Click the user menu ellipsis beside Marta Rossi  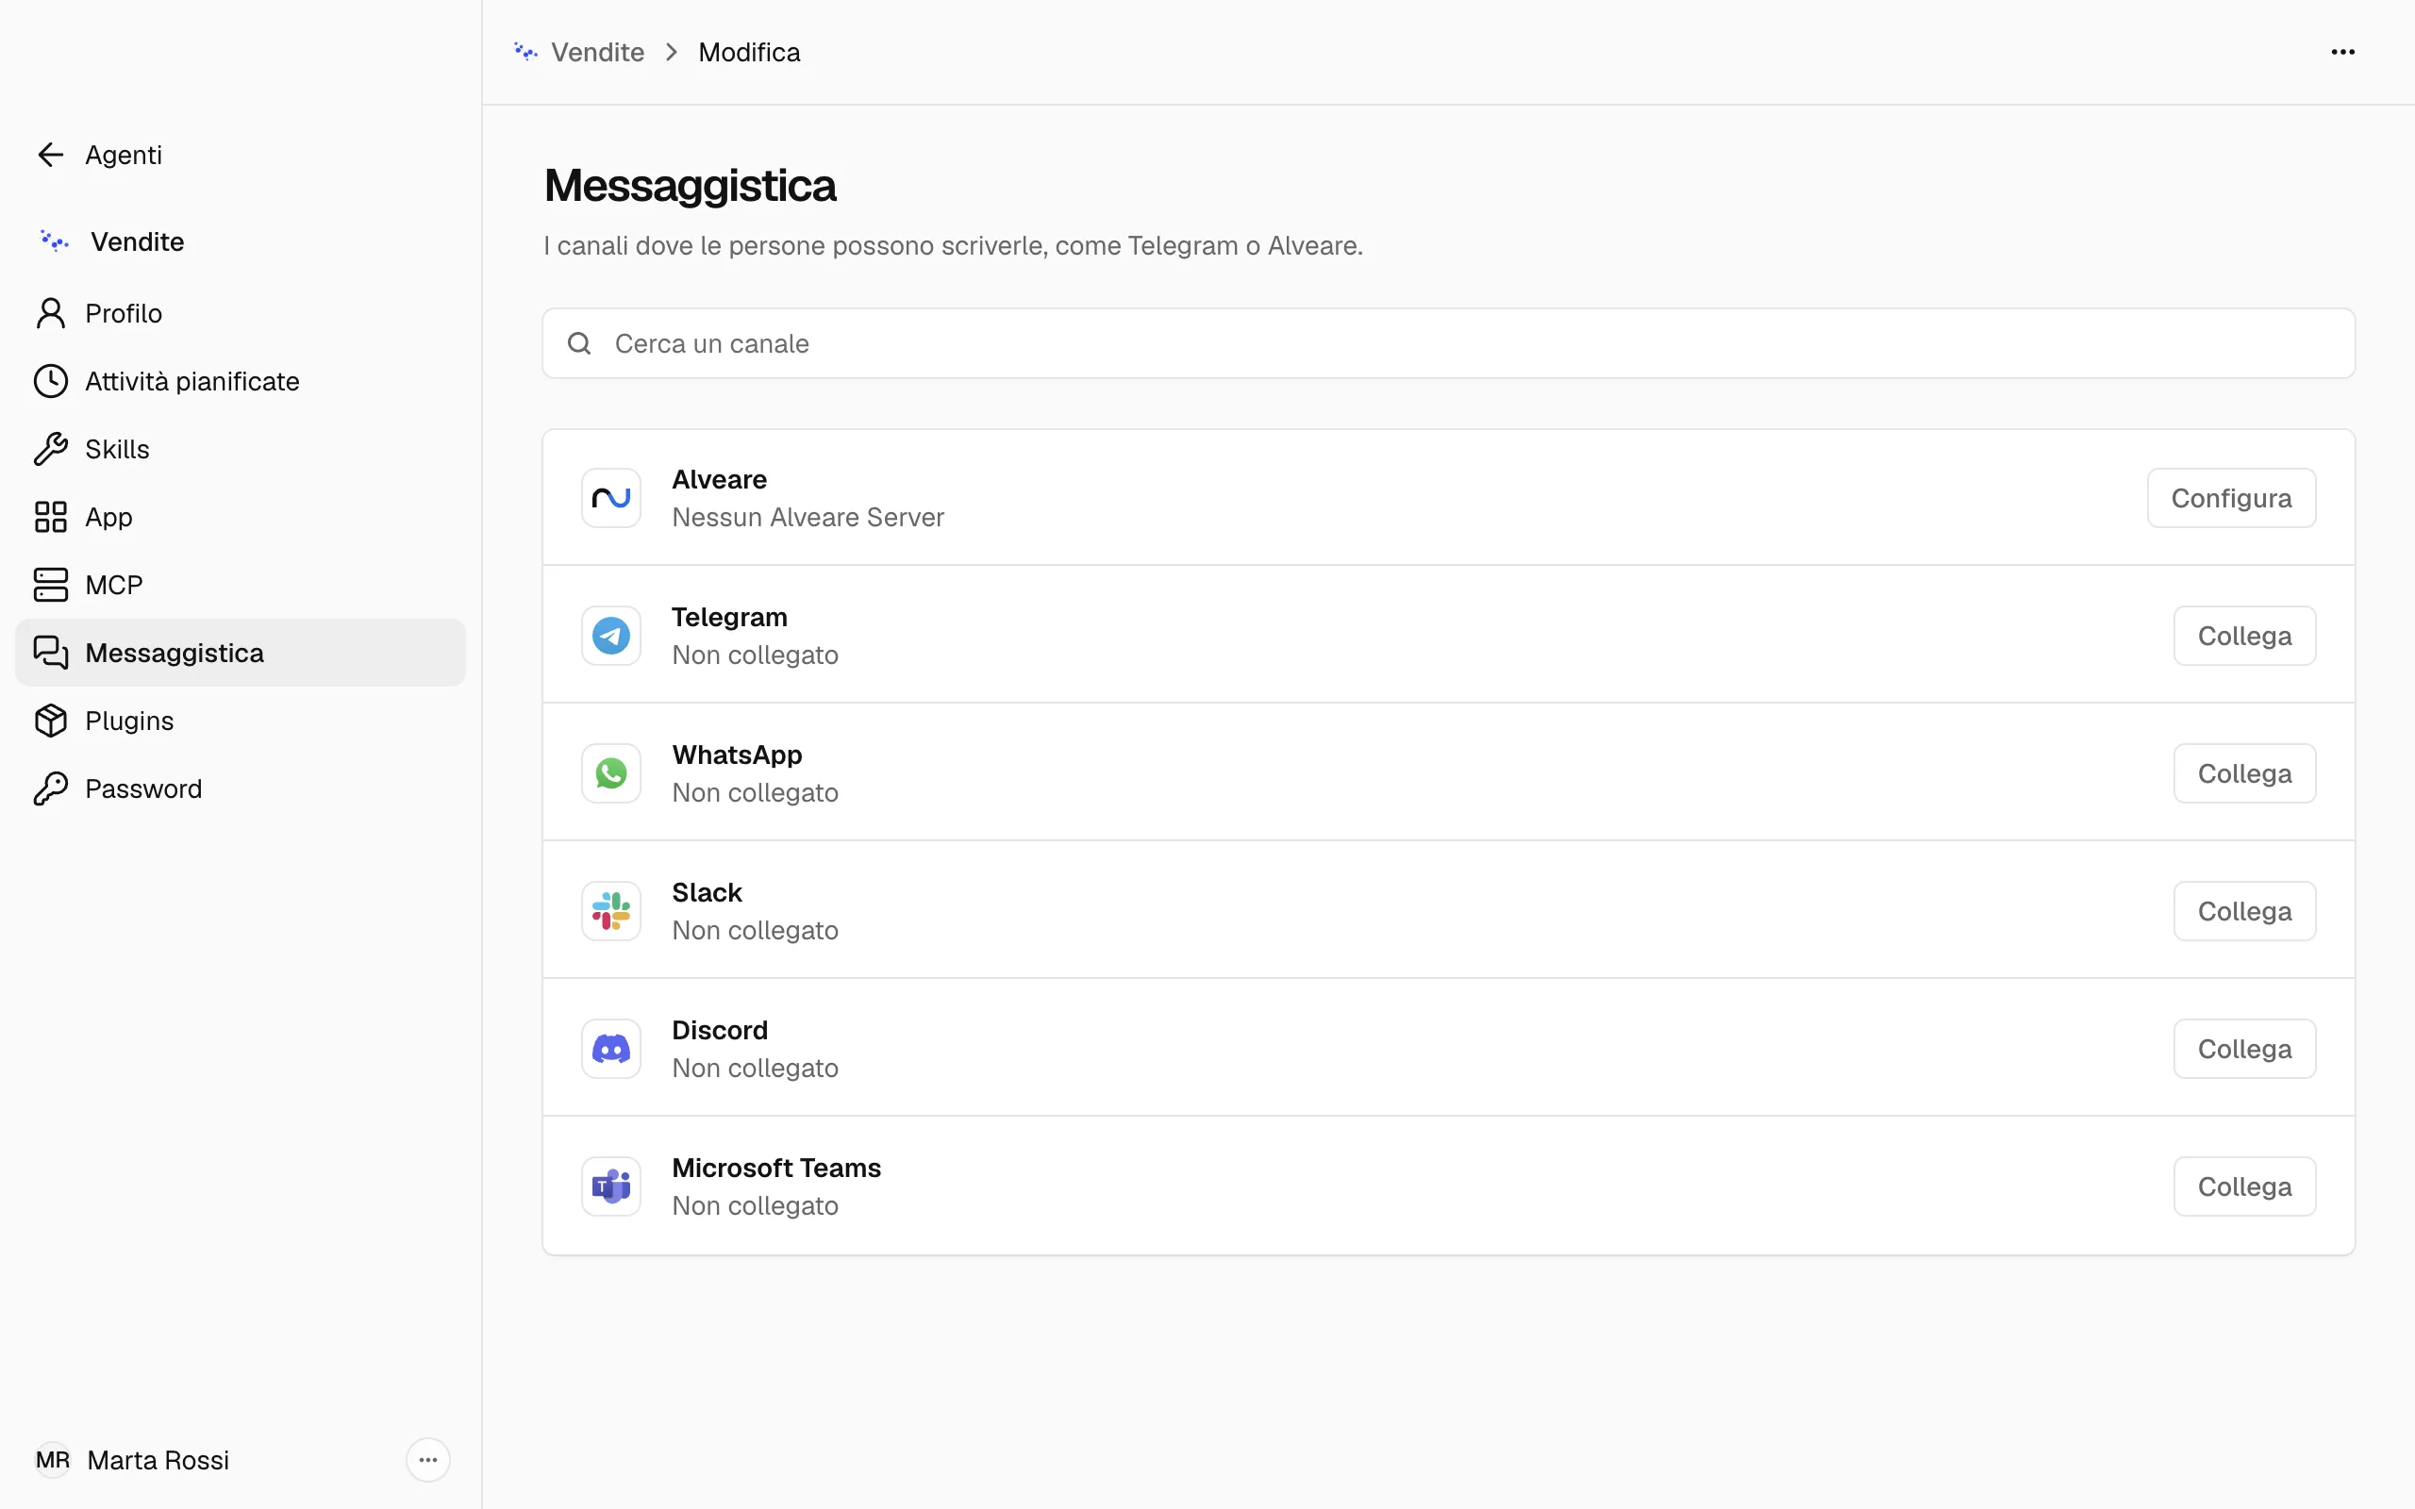[428, 1460]
